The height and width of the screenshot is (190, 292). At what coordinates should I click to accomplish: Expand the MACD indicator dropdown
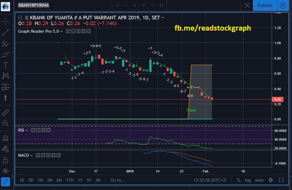[x=32, y=156]
